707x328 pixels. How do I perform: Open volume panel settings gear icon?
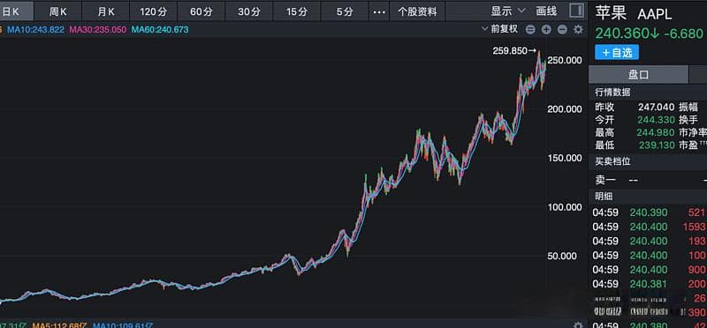coord(578,324)
